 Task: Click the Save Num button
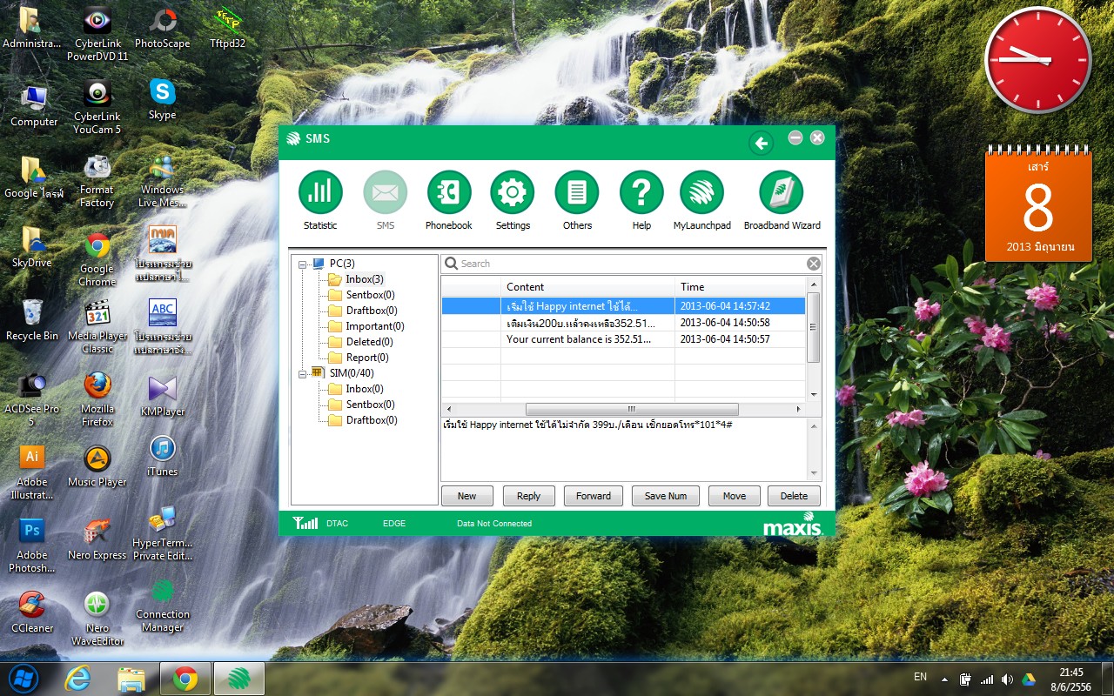666,496
